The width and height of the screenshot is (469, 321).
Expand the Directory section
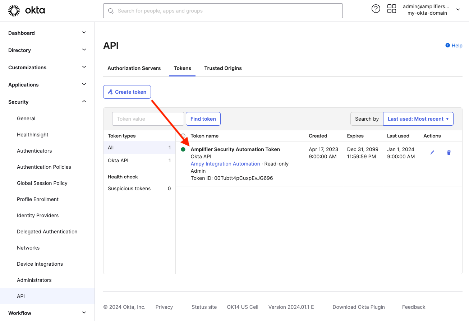47,50
